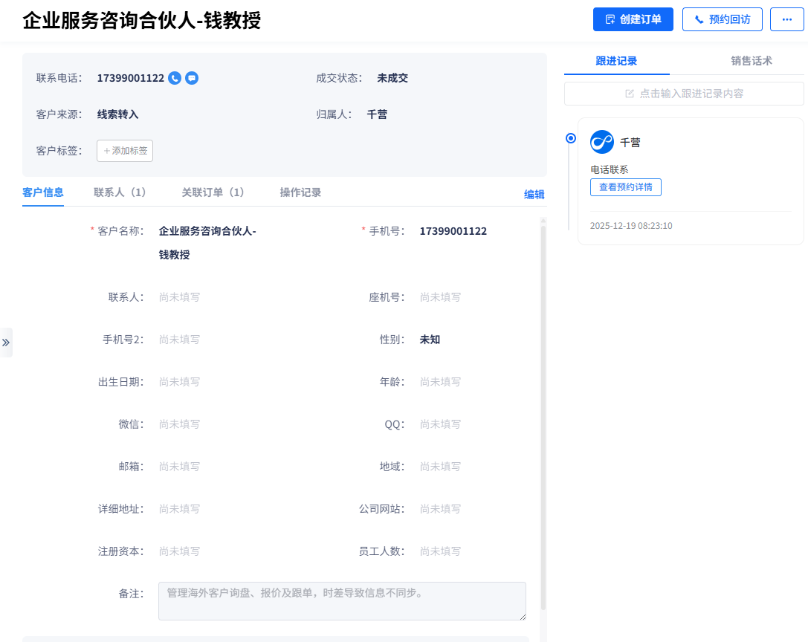The image size is (808, 642).
Task: Click 创建订单 button
Action: pyautogui.click(x=633, y=19)
